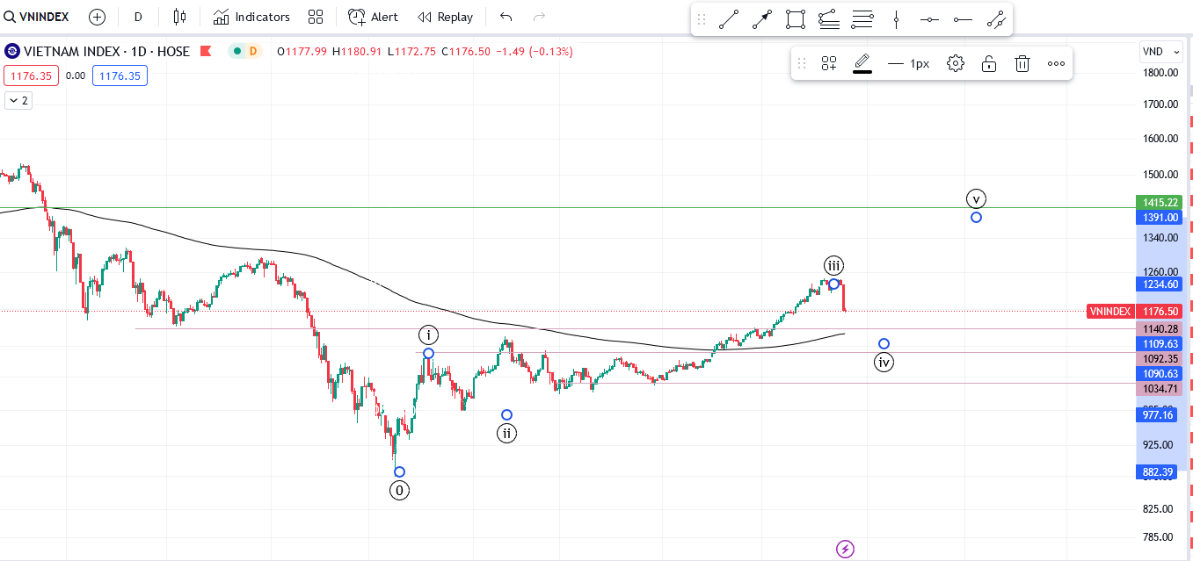Delete selected drawing with trash icon
Viewport: 1193px width, 561px height.
pyautogui.click(x=1022, y=63)
